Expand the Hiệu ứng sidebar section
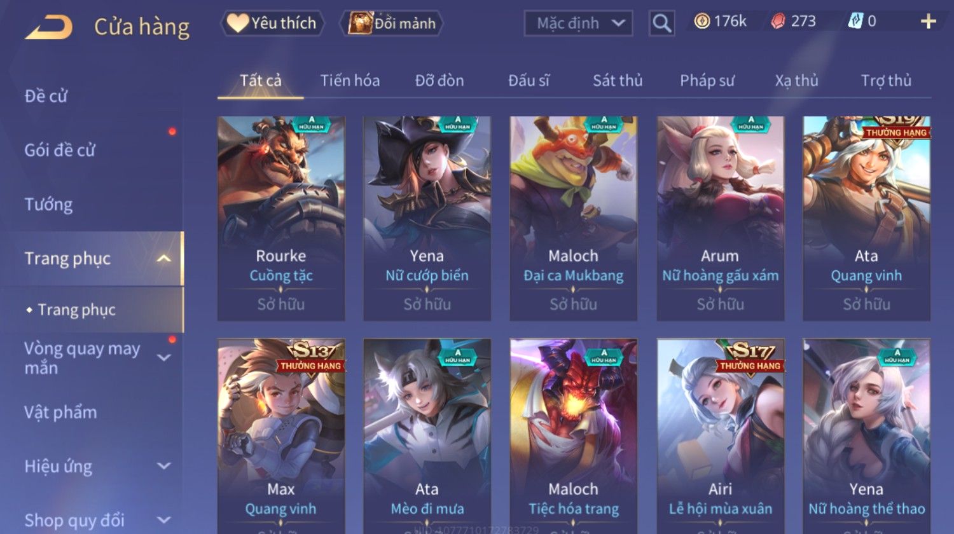Viewport: 954px width, 534px height. [163, 466]
